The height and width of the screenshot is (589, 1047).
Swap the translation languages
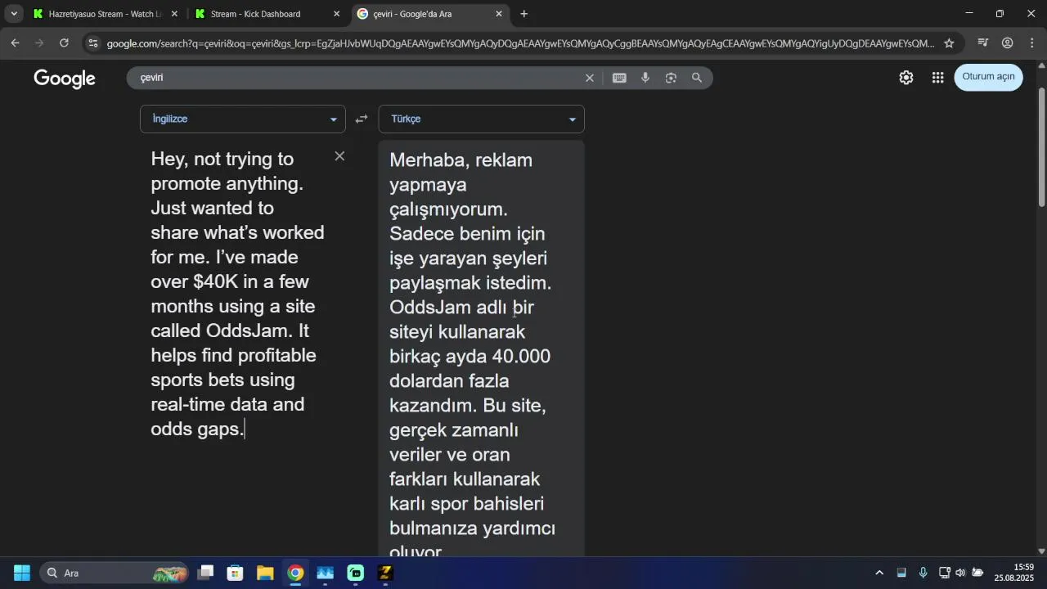pos(362,119)
